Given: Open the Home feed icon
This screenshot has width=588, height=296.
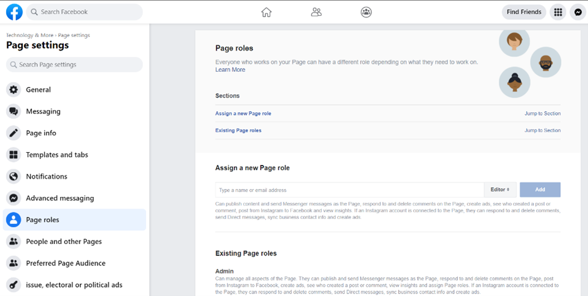Looking at the screenshot, I should [266, 12].
